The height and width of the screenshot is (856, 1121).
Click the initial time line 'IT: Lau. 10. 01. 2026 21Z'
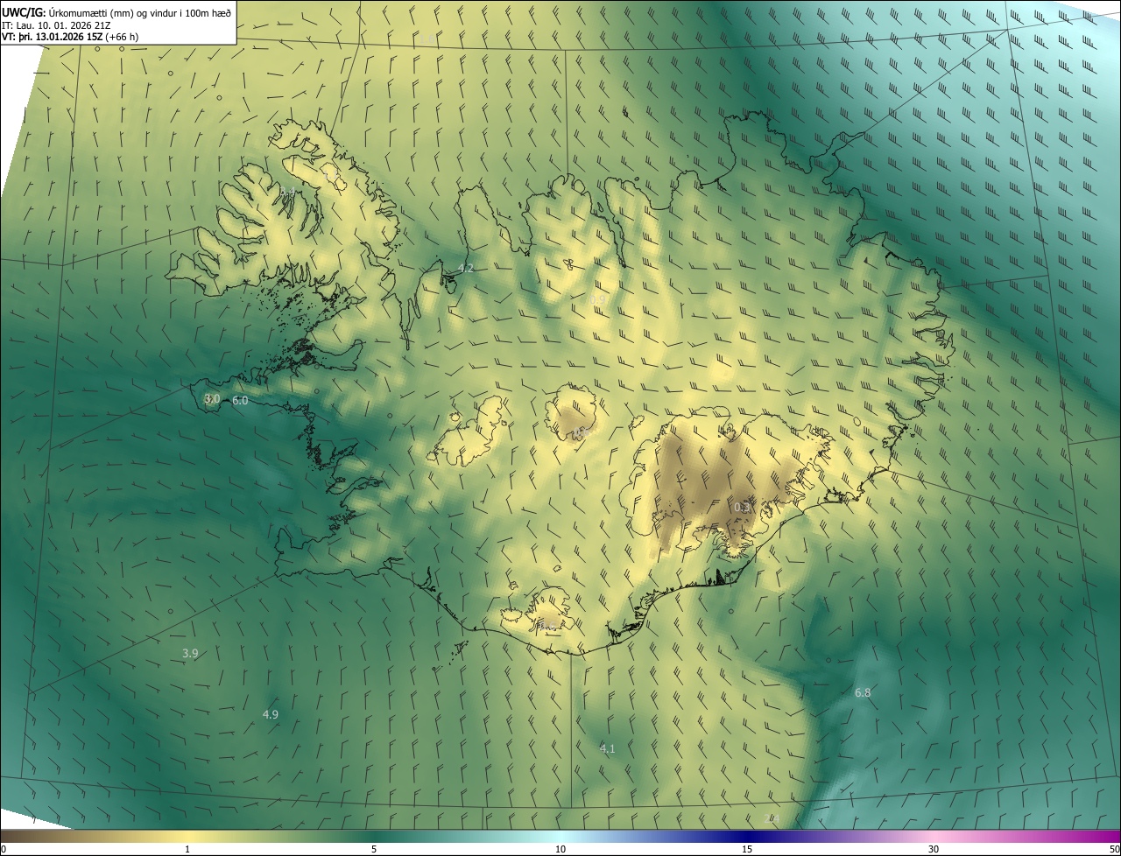tap(58, 25)
